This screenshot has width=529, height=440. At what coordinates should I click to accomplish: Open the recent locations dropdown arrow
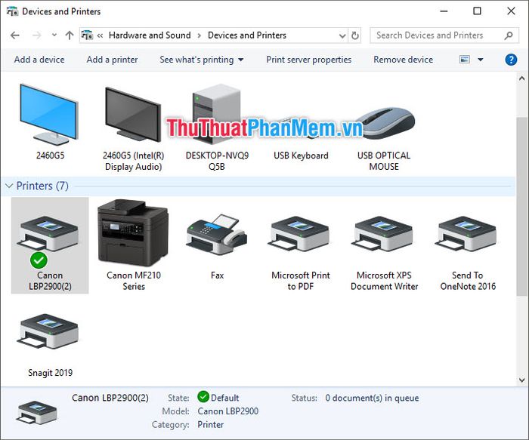54,35
